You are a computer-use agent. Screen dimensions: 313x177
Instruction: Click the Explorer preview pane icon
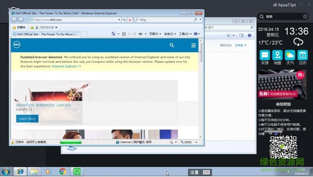241,35
